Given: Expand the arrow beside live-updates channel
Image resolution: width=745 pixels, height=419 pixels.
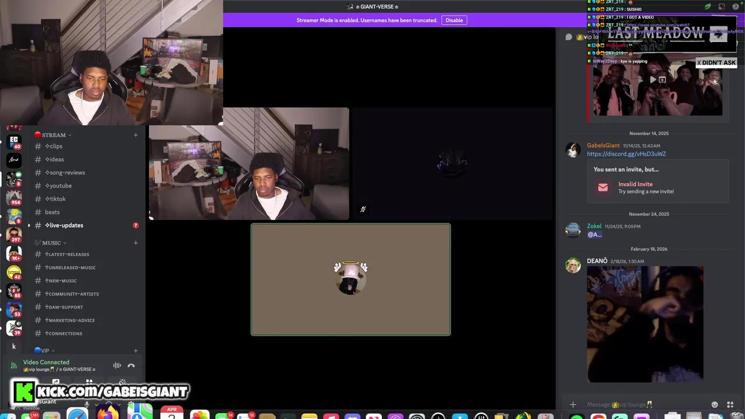Looking at the screenshot, I should click(29, 225).
